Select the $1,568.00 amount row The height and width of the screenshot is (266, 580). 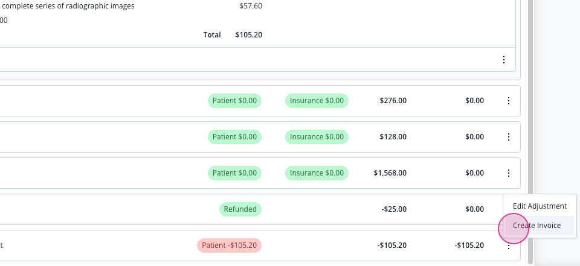(x=259, y=173)
